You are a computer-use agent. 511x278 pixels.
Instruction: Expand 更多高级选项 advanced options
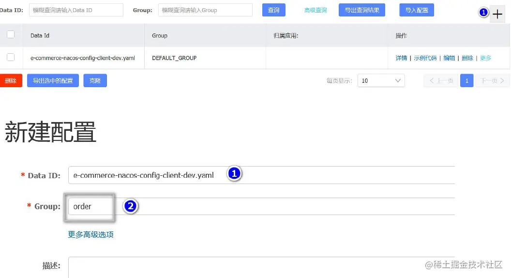point(90,234)
